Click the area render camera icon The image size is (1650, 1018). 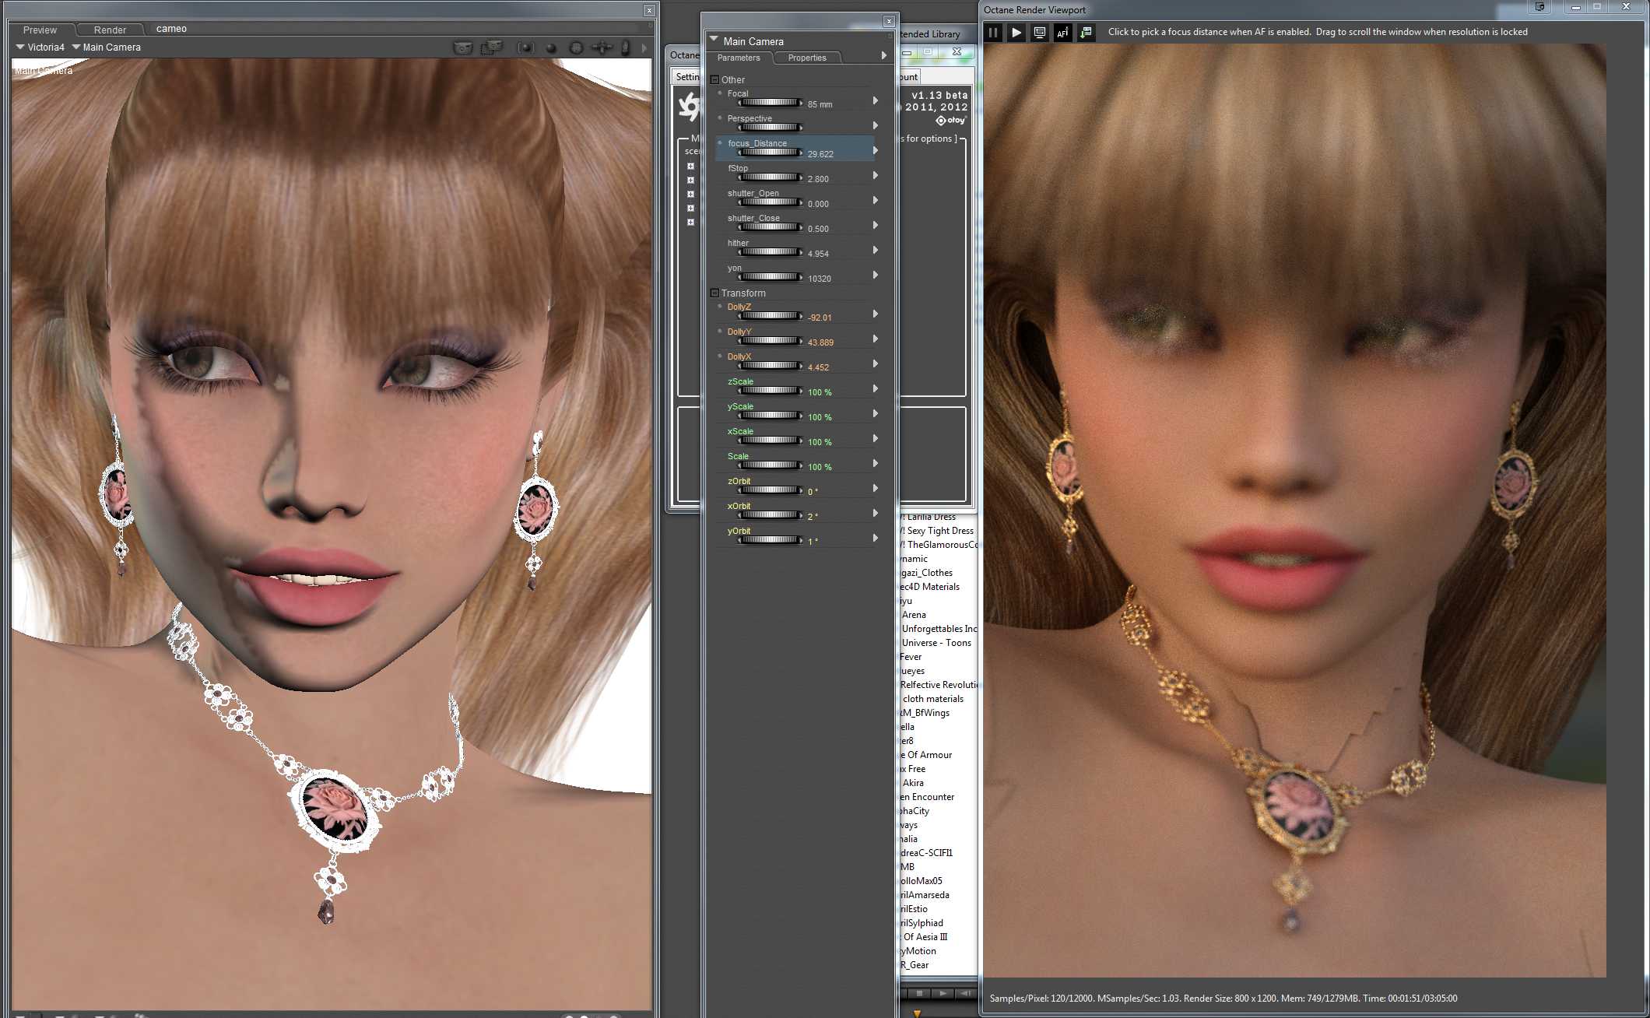(x=491, y=48)
